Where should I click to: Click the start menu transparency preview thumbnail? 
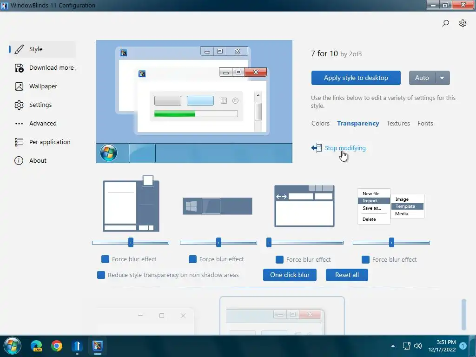[131, 204]
